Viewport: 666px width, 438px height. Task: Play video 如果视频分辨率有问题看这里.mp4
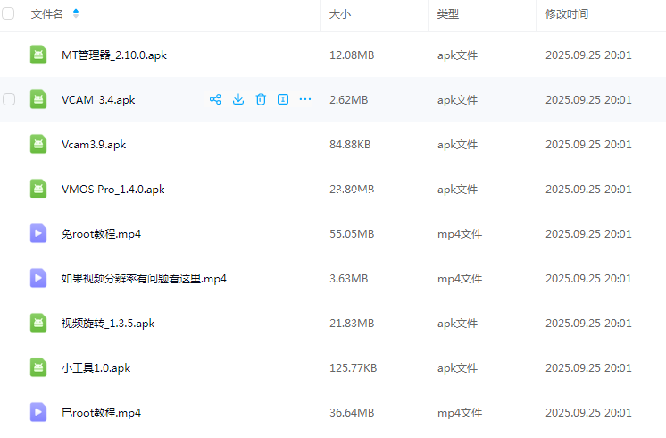pos(144,279)
